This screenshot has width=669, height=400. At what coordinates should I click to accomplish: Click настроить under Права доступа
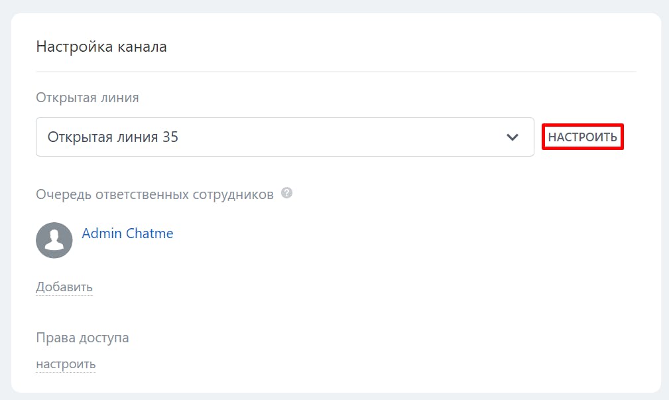tap(66, 364)
